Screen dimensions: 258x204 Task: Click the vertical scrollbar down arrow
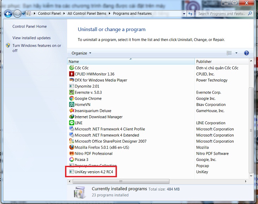[251, 176]
